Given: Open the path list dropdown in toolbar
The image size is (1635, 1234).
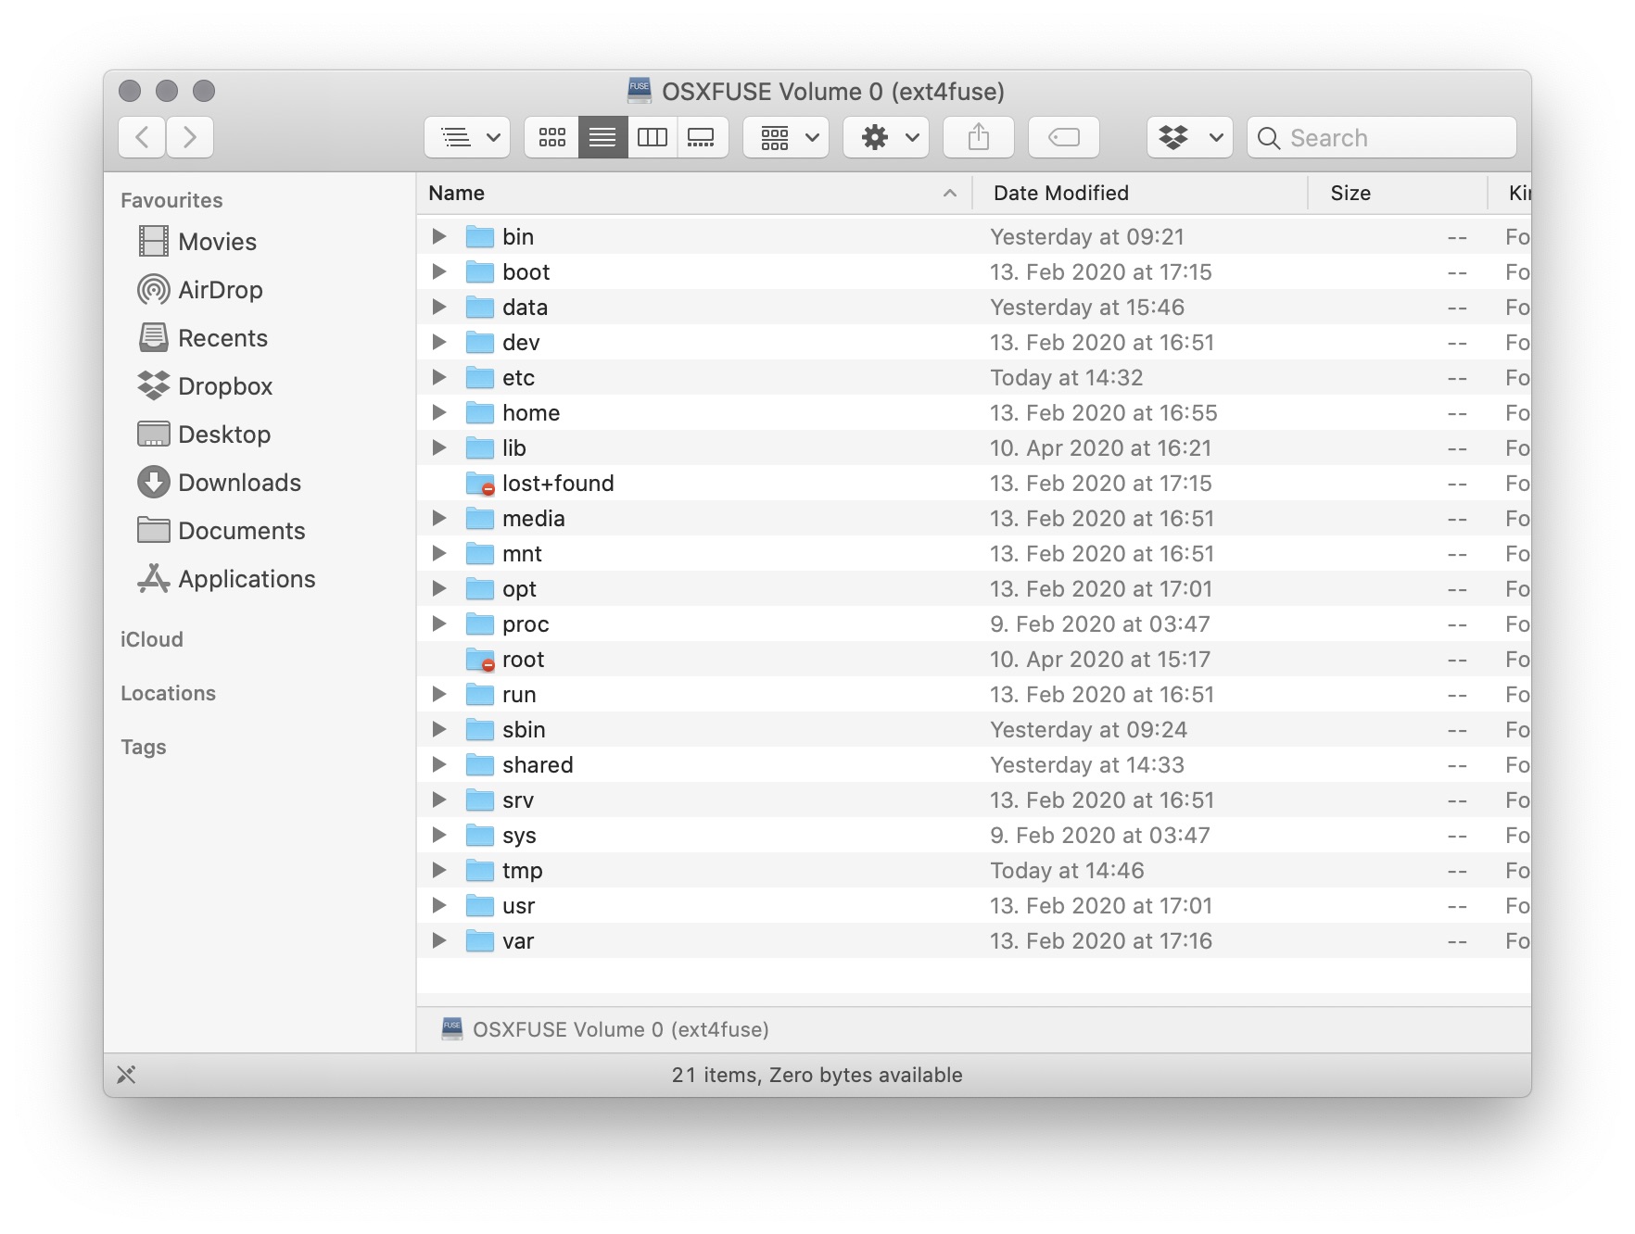Looking at the screenshot, I should [468, 137].
